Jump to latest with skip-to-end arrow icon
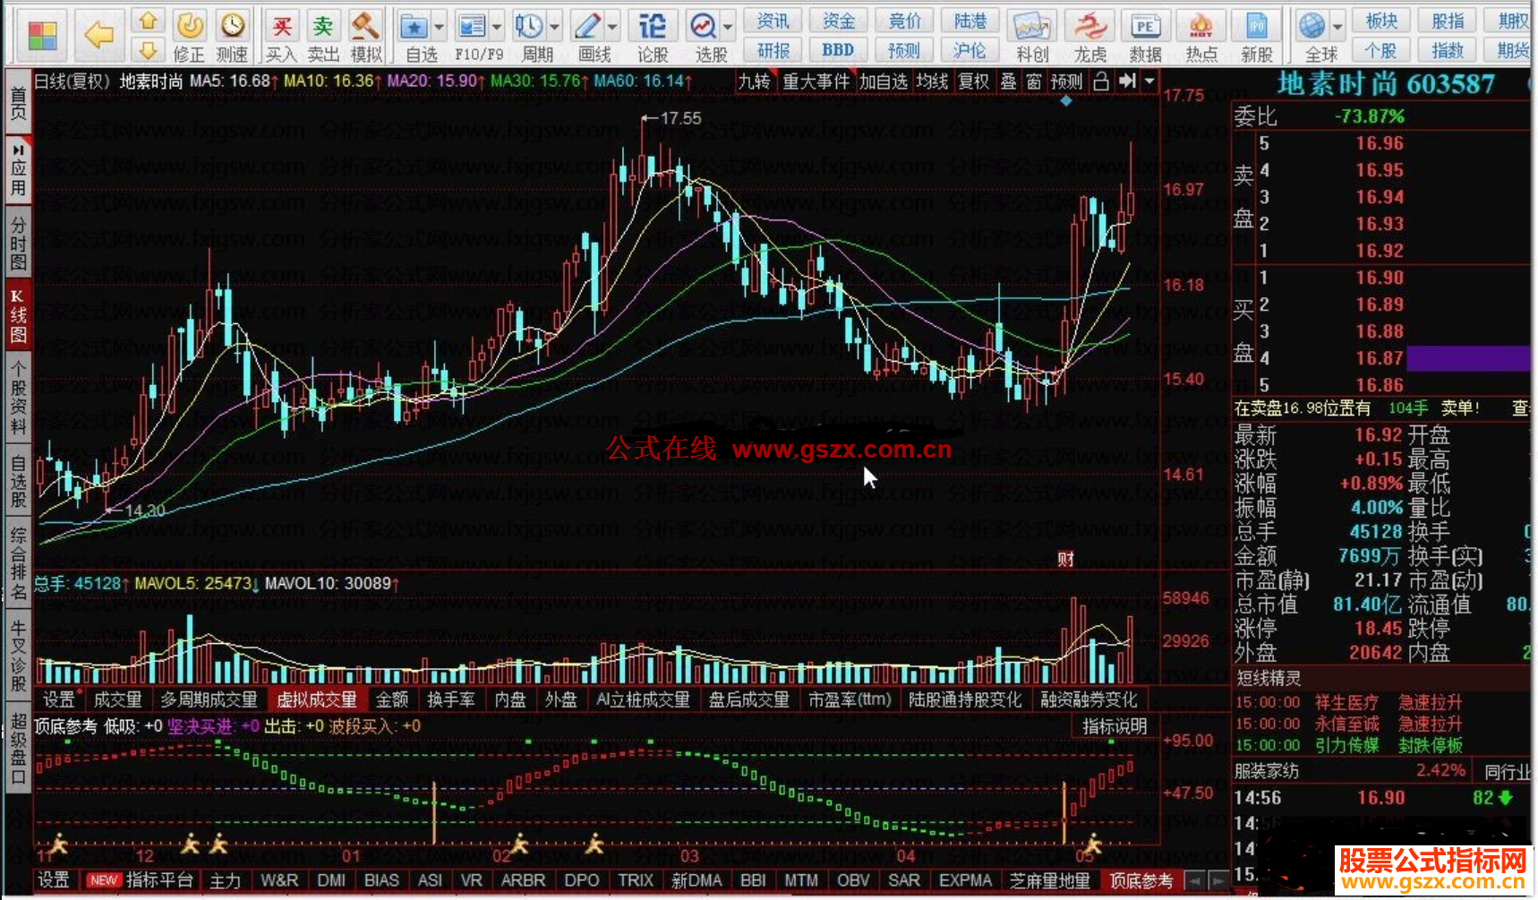The height and width of the screenshot is (900, 1538). [x=1126, y=81]
